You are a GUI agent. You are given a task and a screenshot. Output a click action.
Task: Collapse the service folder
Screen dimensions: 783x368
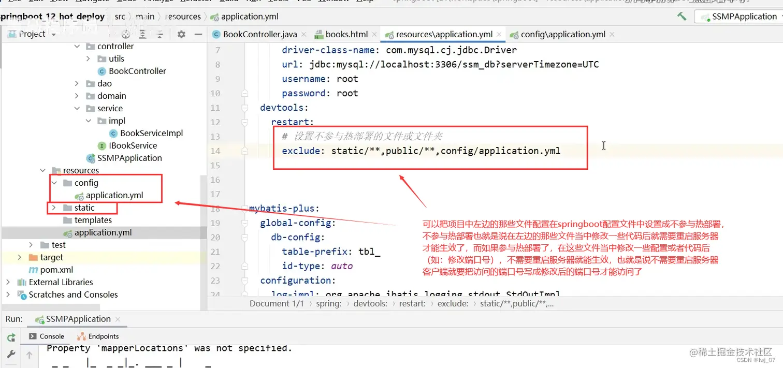point(77,109)
